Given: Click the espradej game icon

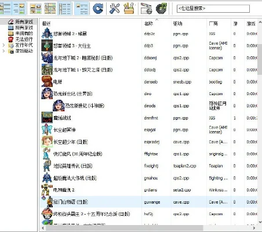Looking at the screenshot, I should [x=47, y=142].
